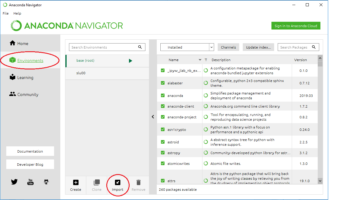Open the Learning section
The height and width of the screenshot is (200, 344).
[21, 77]
